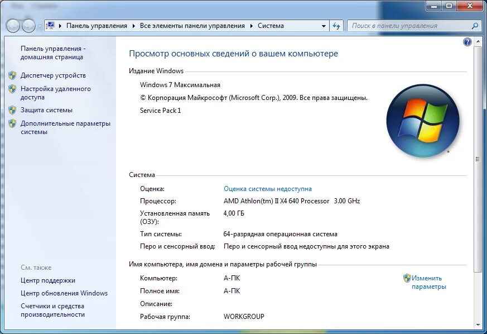
Task: Select А-ПК value next to Полное имя
Action: [232, 291]
